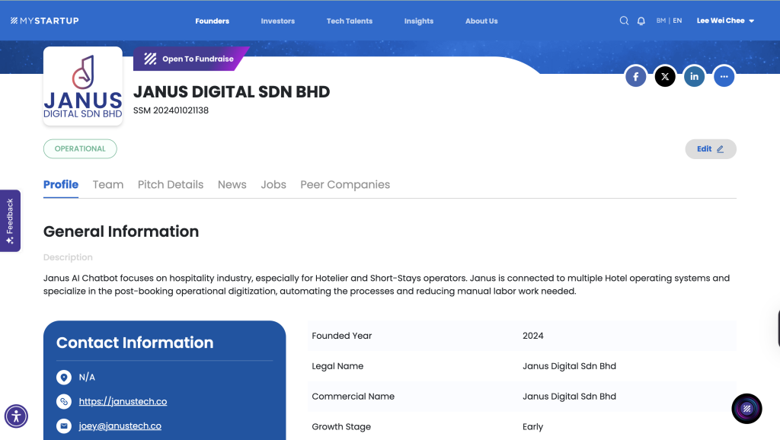Image resolution: width=780 pixels, height=440 pixels.
Task: Click pencil icon in Edit button
Action: tap(720, 149)
